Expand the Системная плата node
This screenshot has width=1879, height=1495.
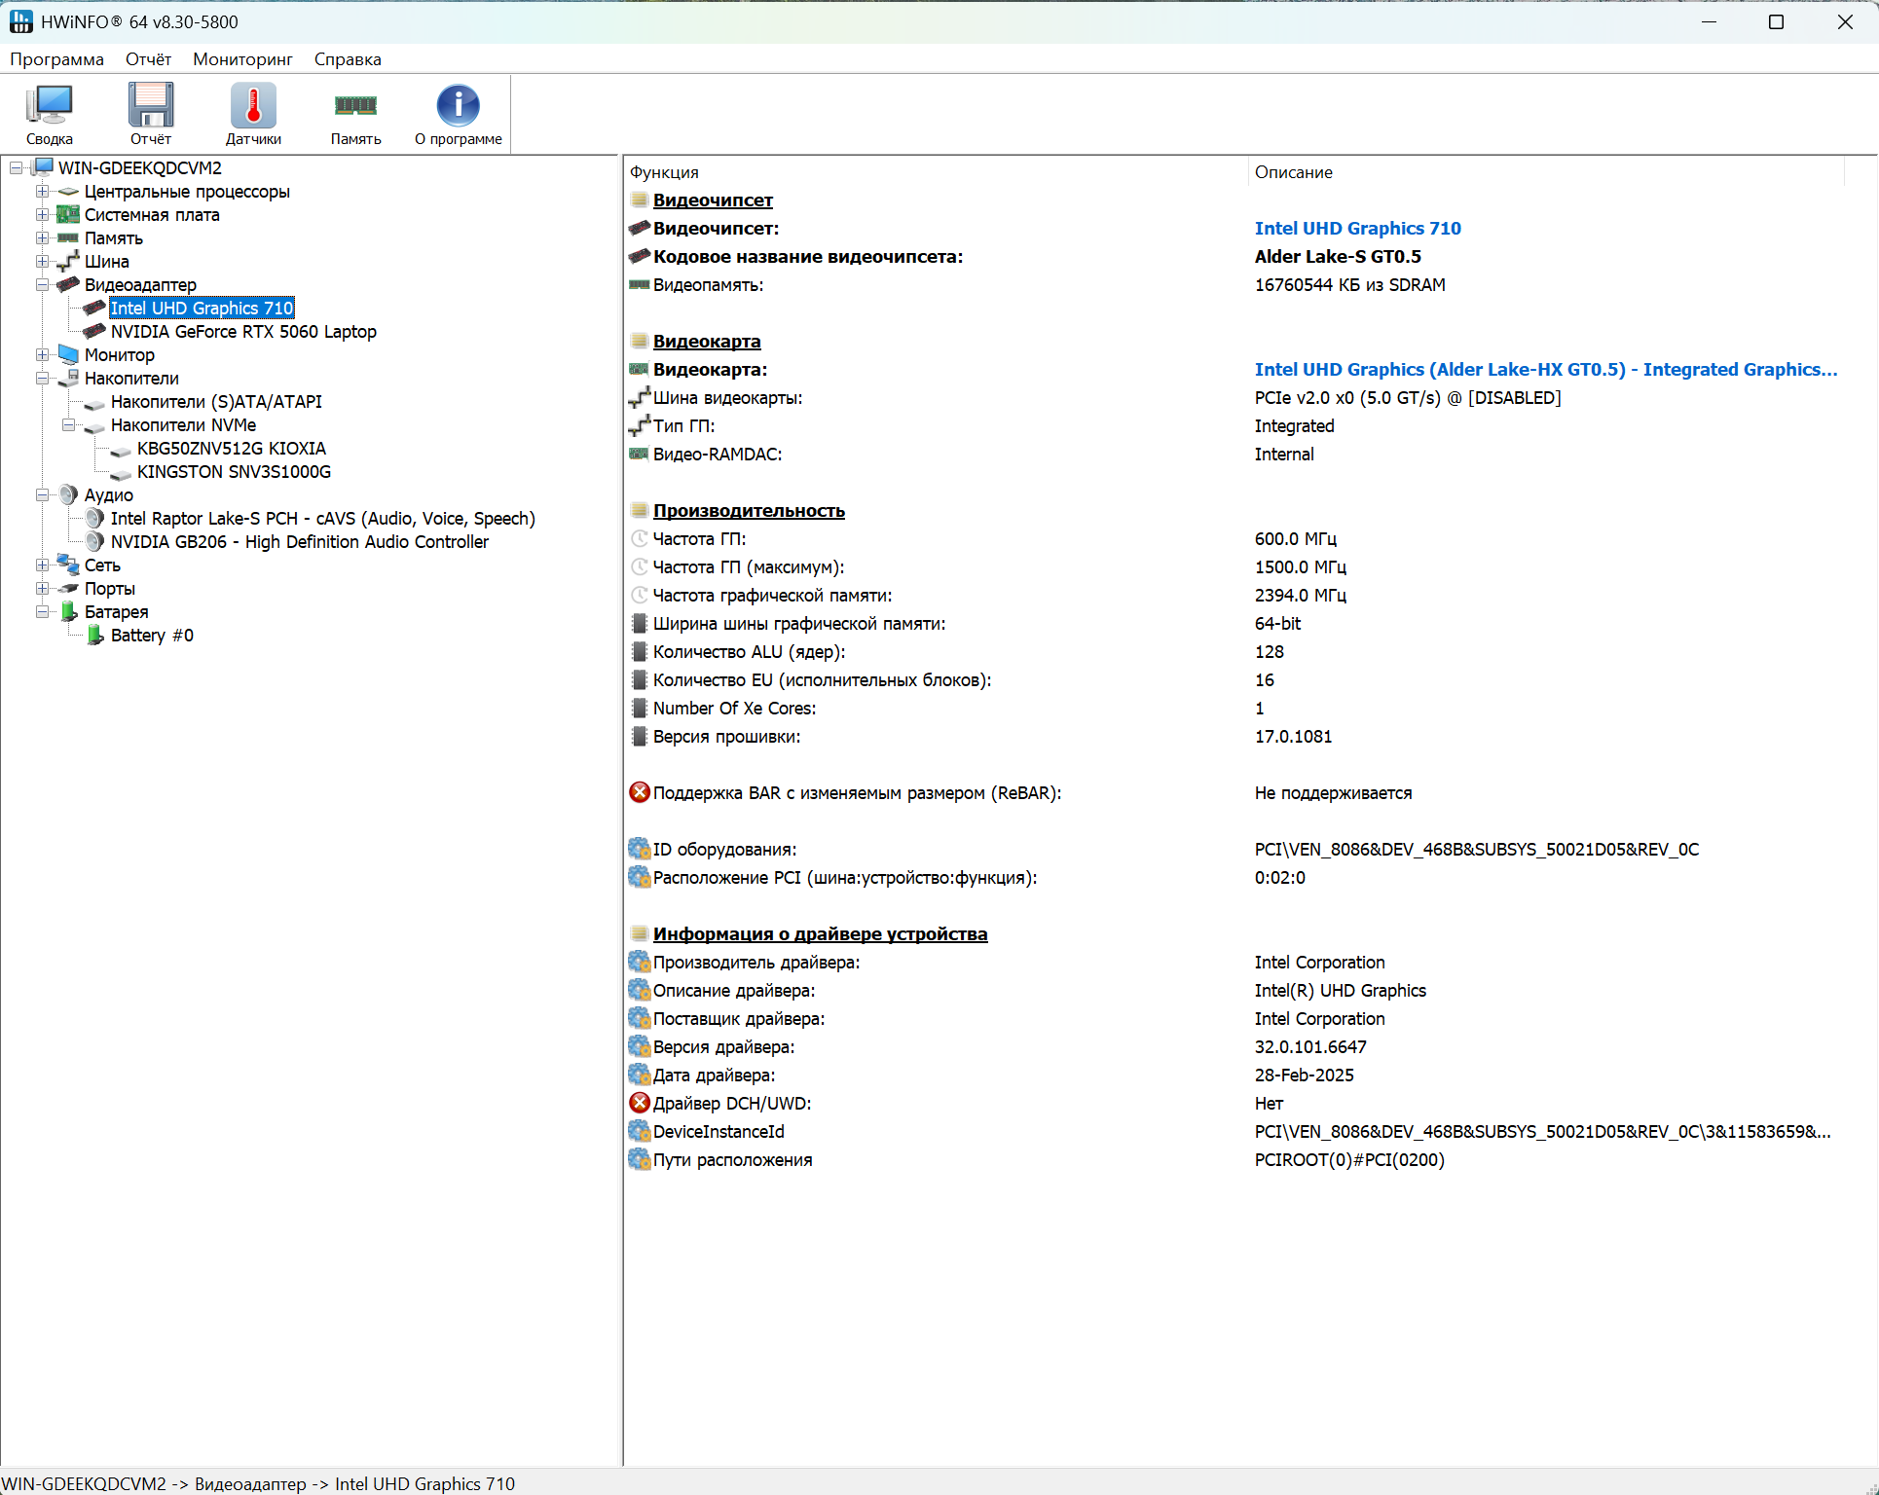point(42,215)
